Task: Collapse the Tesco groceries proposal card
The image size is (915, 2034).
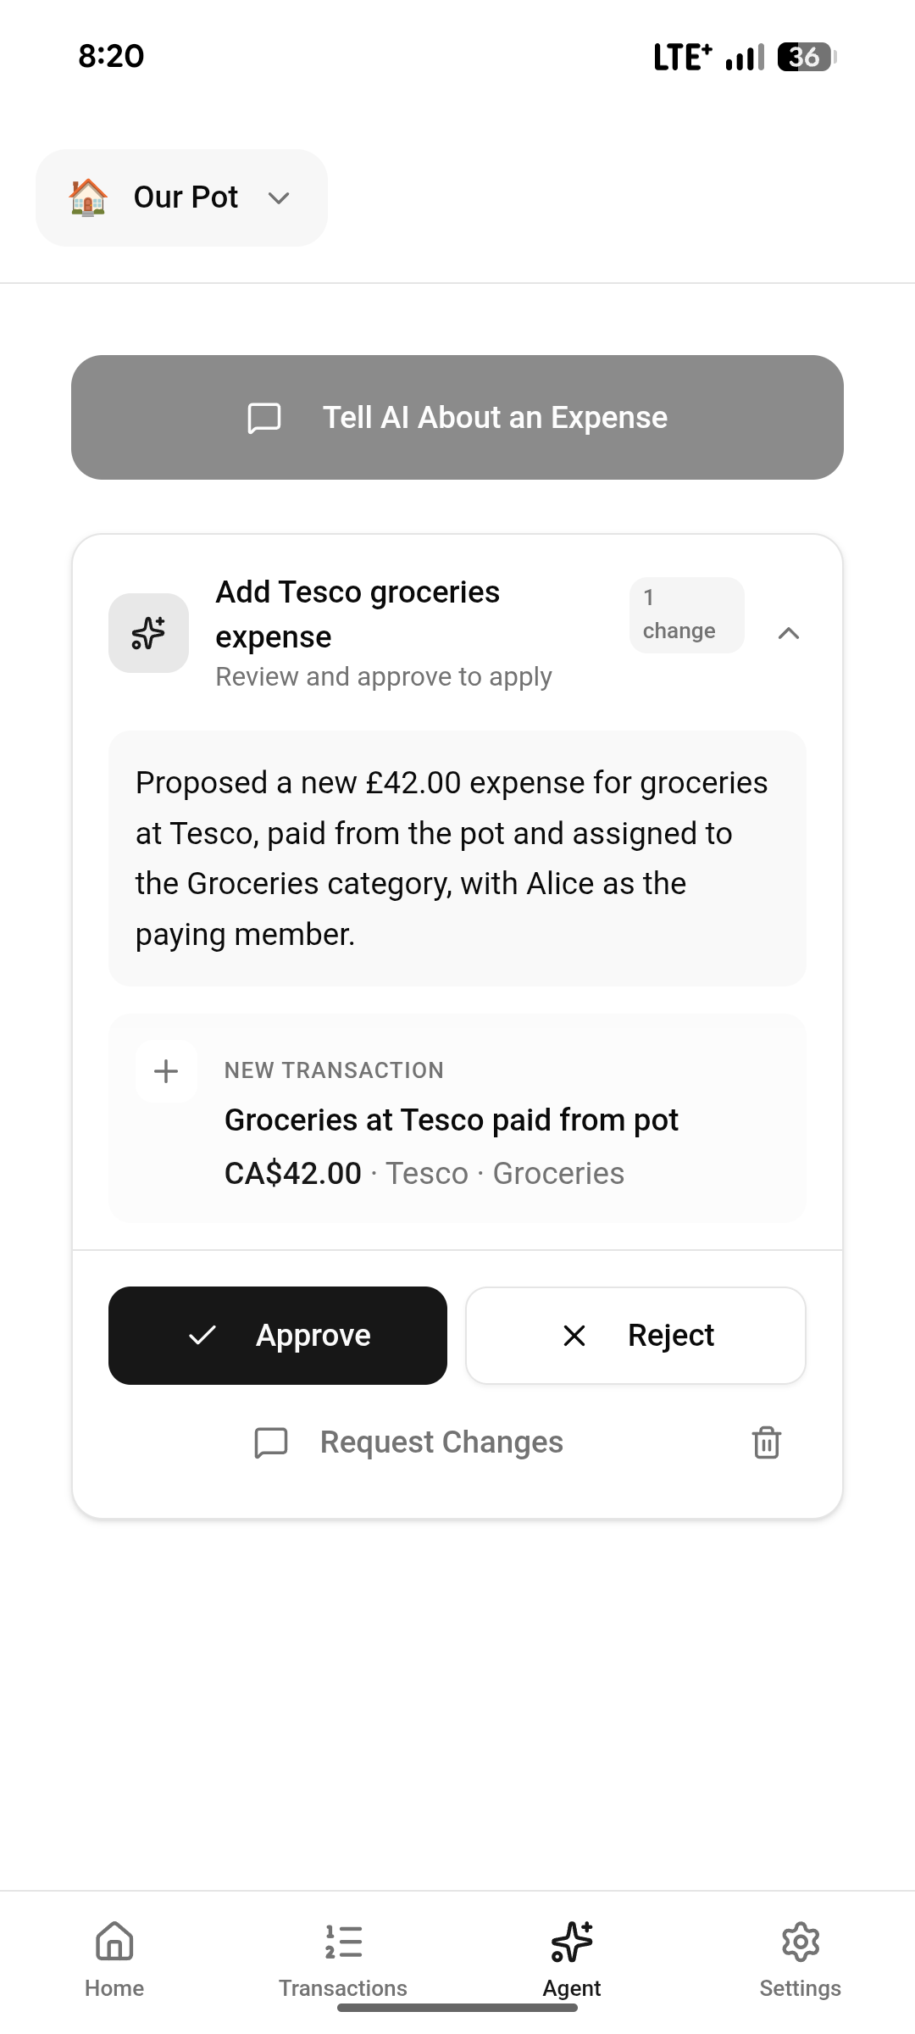Action: point(788,633)
